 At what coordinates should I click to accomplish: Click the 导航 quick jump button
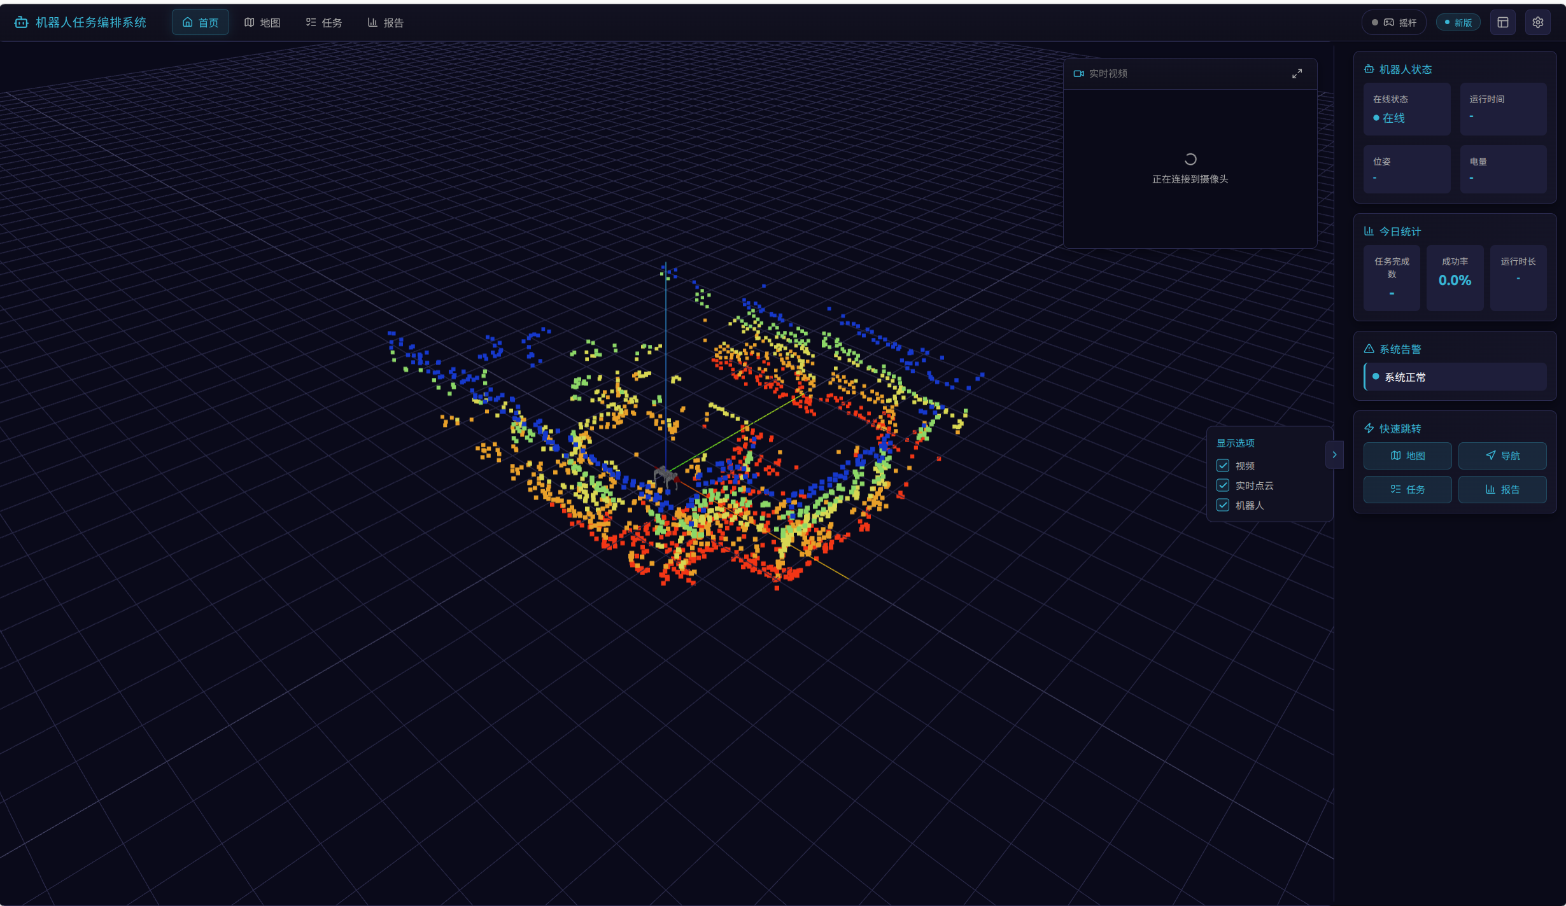click(1502, 456)
